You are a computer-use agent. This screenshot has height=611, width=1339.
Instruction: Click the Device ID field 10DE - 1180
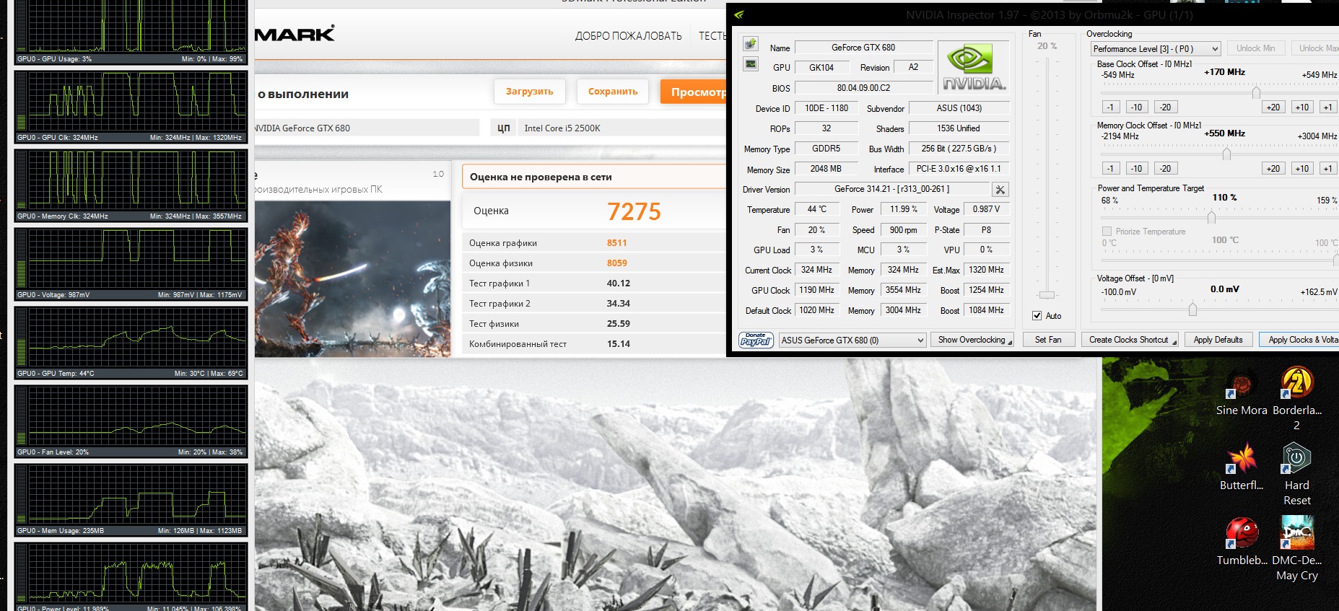click(x=826, y=108)
